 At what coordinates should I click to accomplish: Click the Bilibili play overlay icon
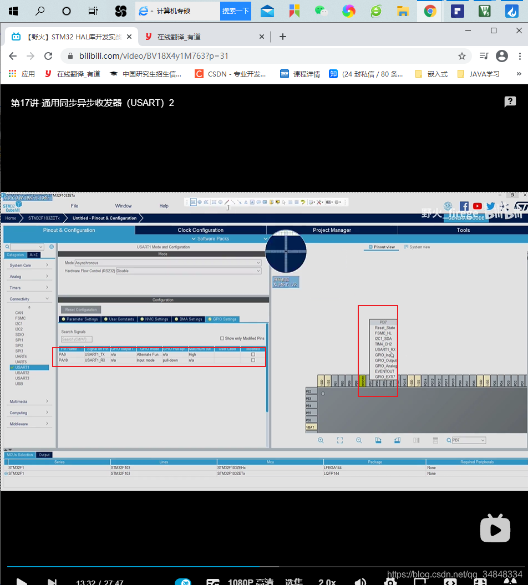click(x=495, y=528)
